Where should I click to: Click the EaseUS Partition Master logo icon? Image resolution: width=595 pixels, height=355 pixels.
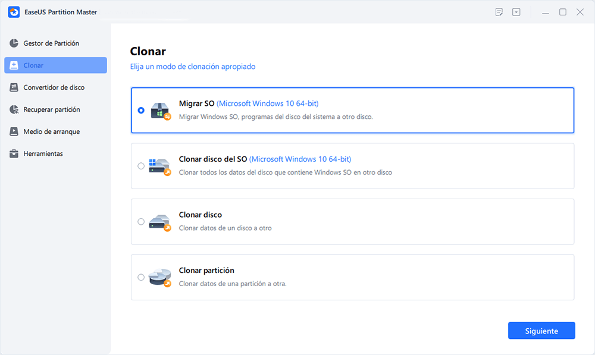click(14, 12)
